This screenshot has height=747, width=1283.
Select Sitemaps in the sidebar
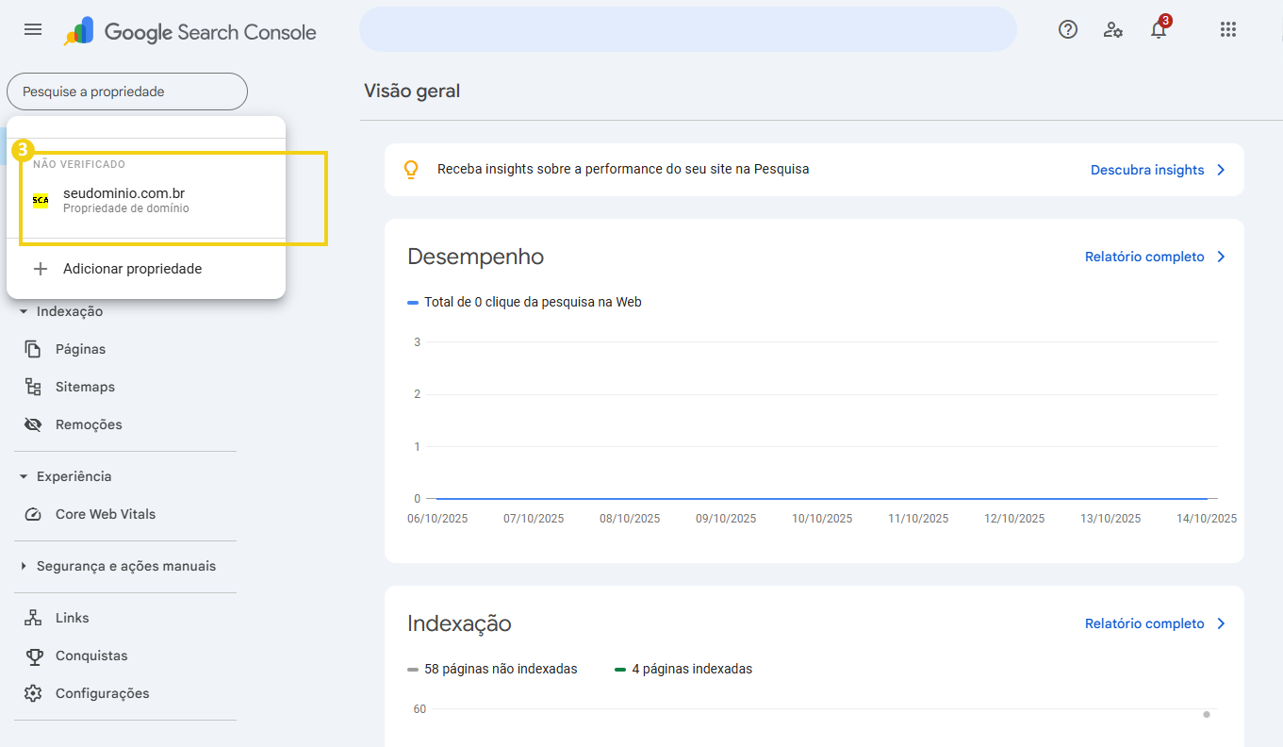coord(85,386)
